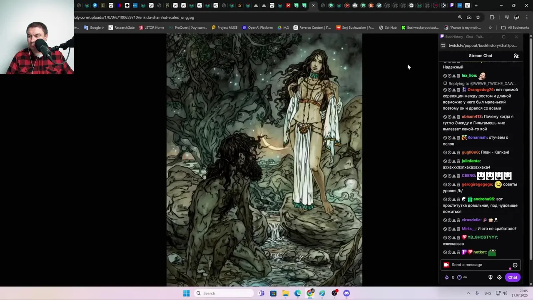Image resolution: width=533 pixels, height=300 pixels.
Task: Timeout user Orangedog74 via clock icon
Action: (449, 90)
